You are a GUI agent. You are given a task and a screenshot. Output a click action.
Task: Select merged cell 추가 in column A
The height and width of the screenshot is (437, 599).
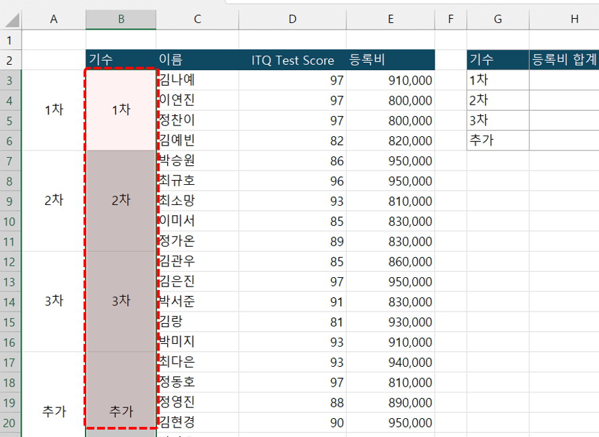54,395
